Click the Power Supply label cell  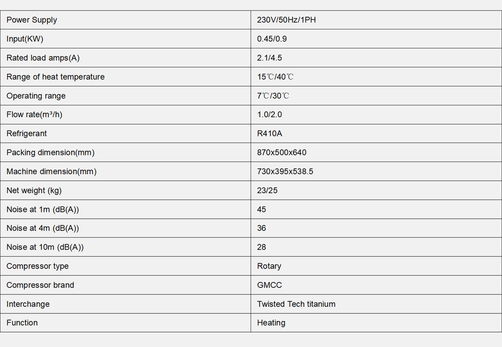(32, 20)
